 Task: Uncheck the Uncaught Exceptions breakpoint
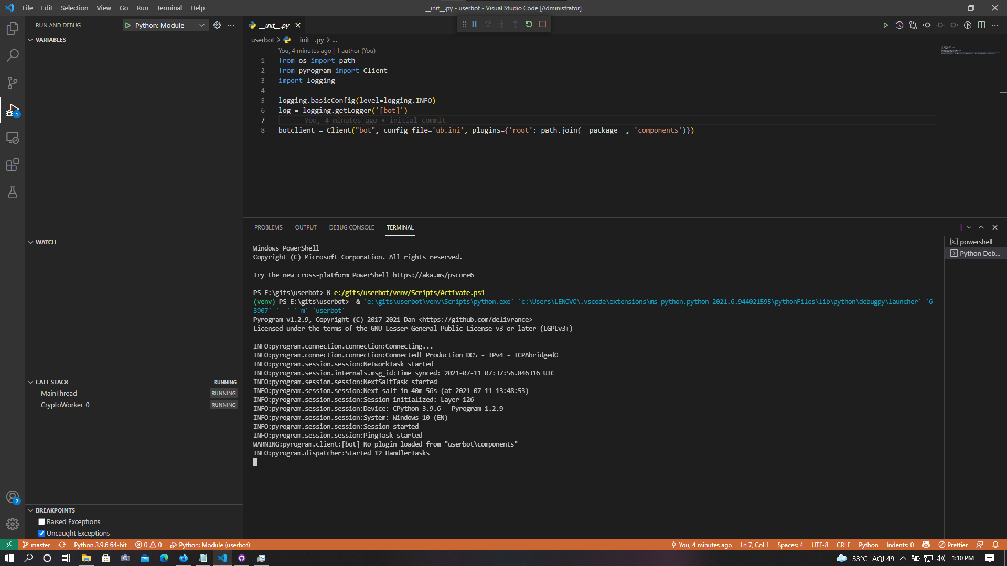pyautogui.click(x=41, y=534)
